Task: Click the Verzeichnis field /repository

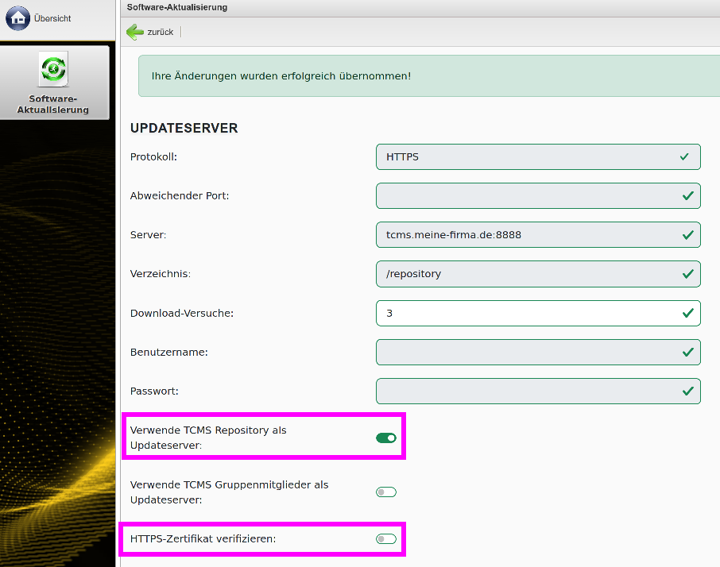Action: 538,274
